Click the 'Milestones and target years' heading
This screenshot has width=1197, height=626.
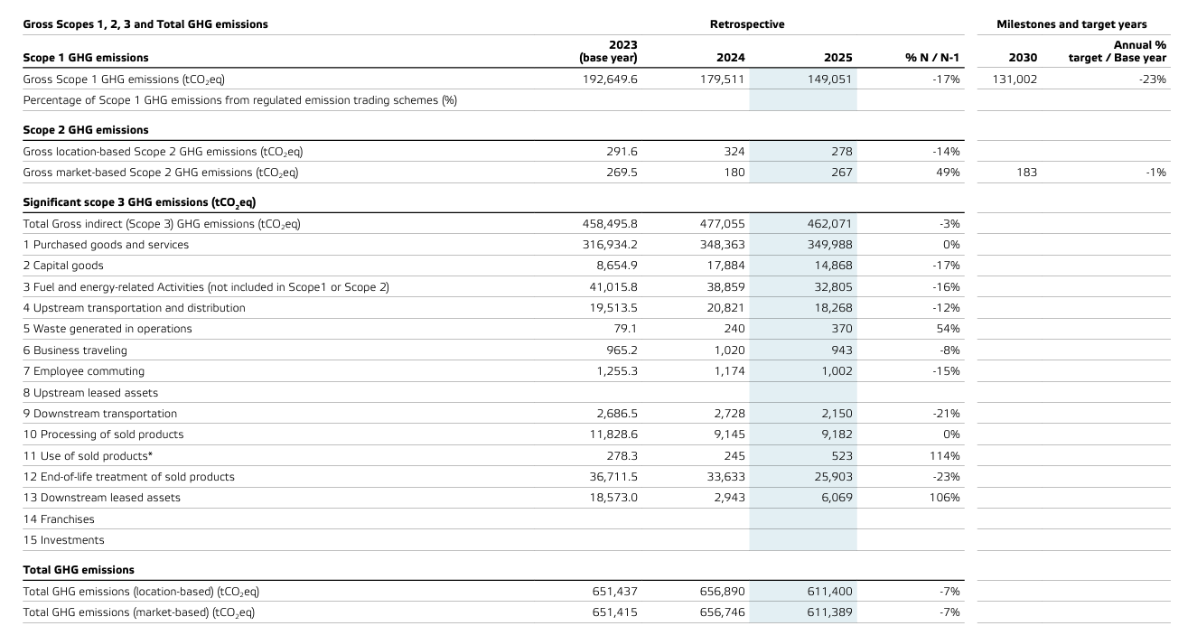[x=1071, y=24]
